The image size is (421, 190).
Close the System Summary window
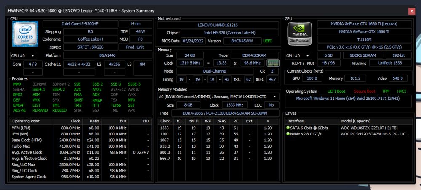(x=412, y=11)
